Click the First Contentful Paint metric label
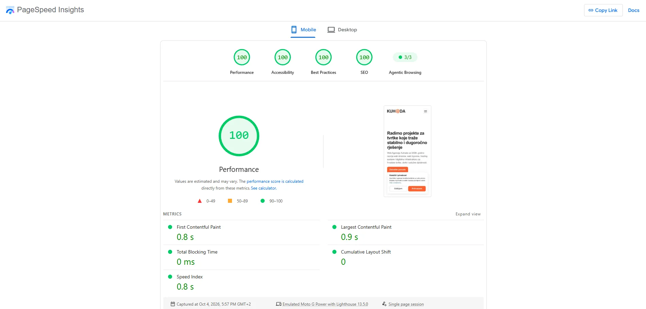The height and width of the screenshot is (309, 646). [199, 227]
